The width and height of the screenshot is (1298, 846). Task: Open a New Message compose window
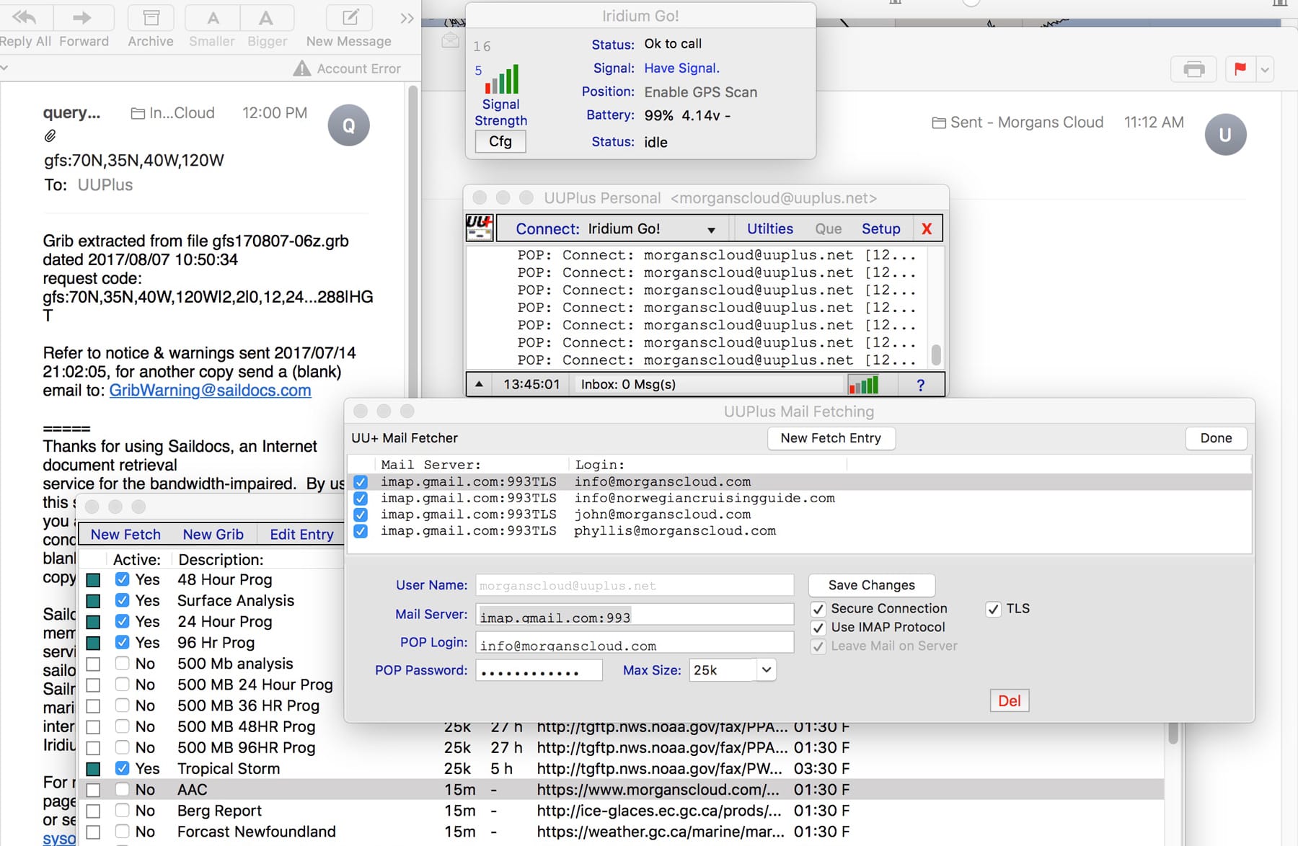348,18
